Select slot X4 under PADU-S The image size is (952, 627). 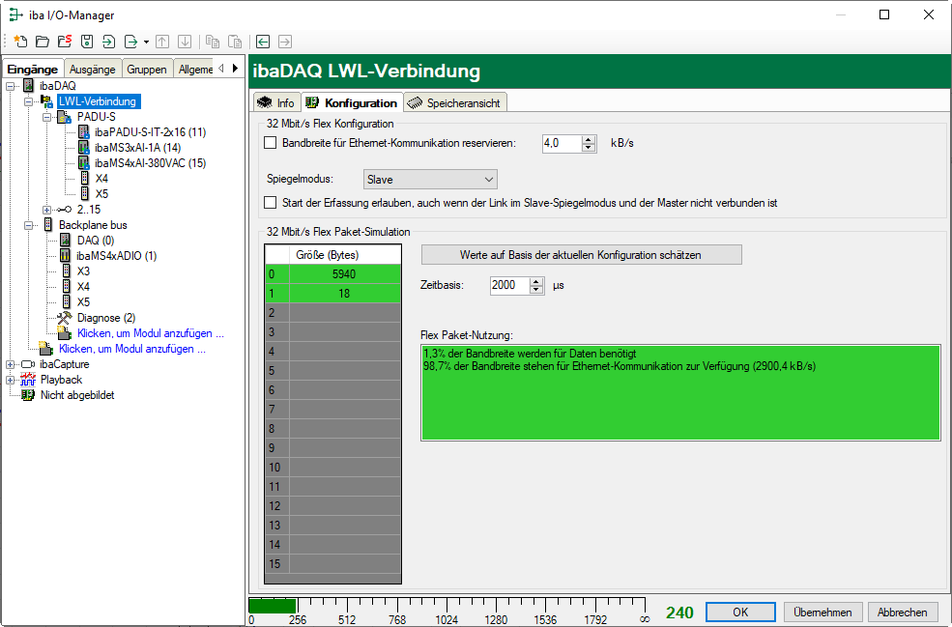[101, 179]
